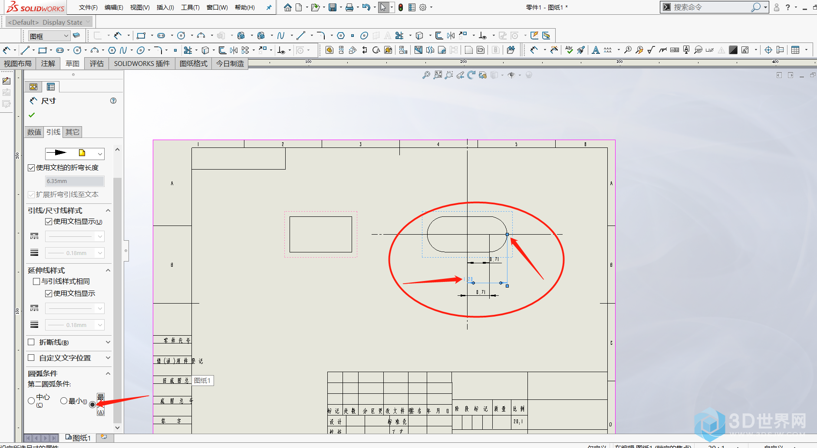The height and width of the screenshot is (448, 817).
Task: Click the Previous View icon
Action: click(460, 75)
